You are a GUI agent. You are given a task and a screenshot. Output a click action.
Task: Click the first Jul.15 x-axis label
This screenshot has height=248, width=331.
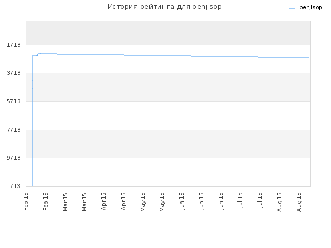240,200
